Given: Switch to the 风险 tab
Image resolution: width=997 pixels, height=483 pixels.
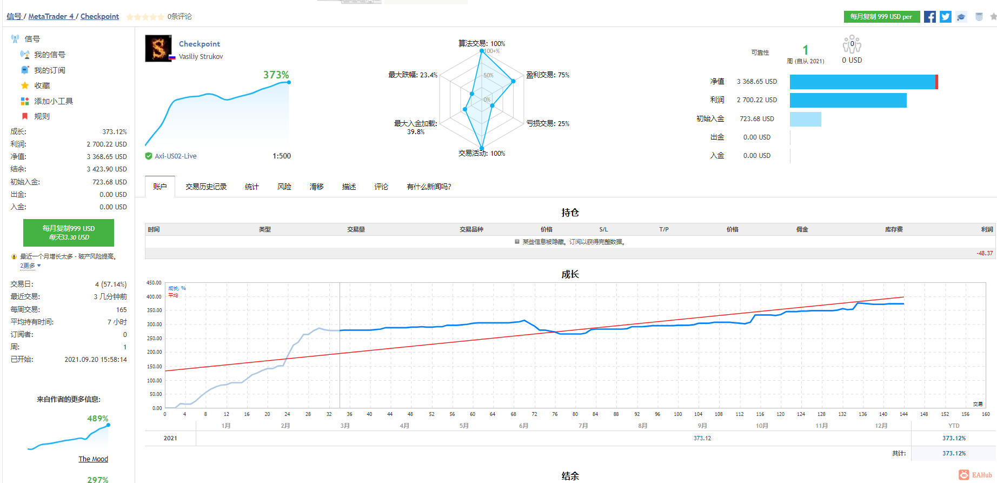Looking at the screenshot, I should (284, 187).
